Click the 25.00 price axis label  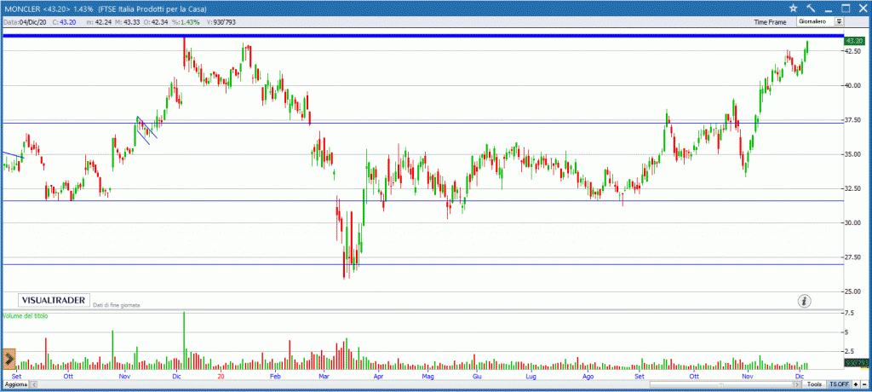pos(852,292)
